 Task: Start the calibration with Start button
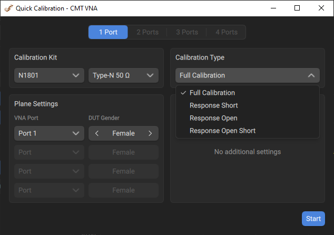click(313, 219)
